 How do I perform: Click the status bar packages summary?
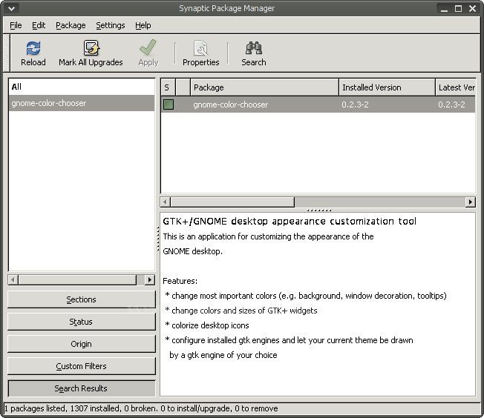[141, 408]
